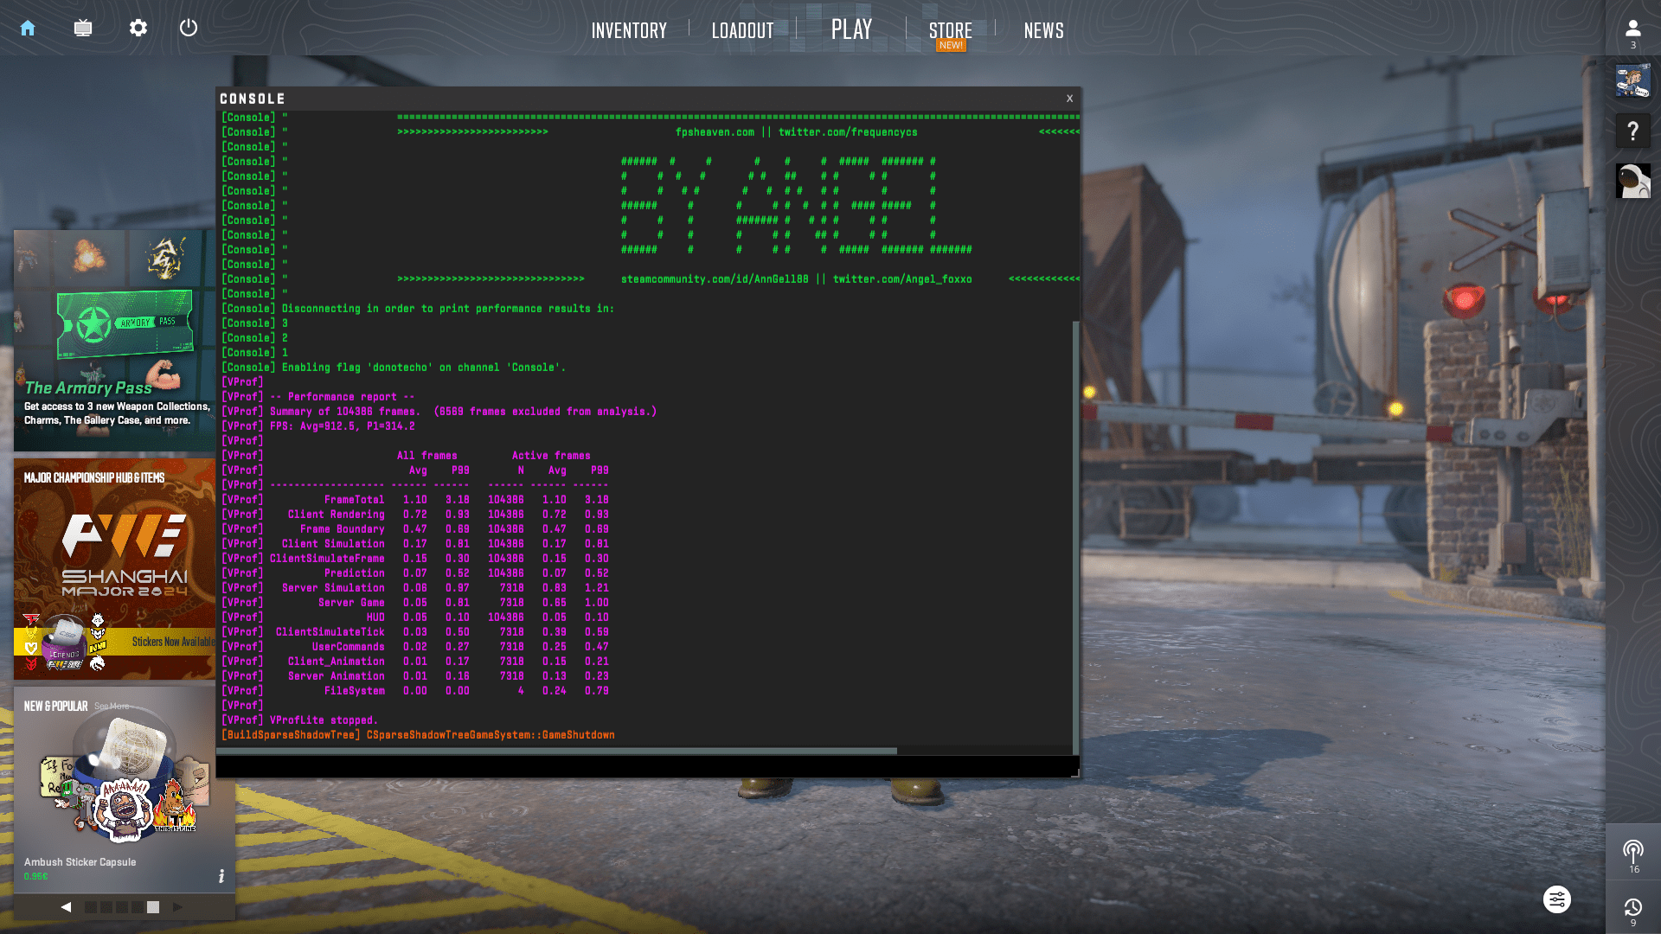Open recent teammates history icon

(1632, 908)
